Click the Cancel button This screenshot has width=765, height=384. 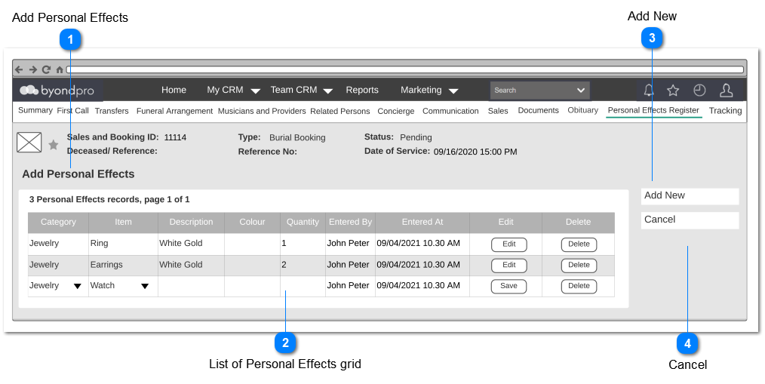coord(690,220)
